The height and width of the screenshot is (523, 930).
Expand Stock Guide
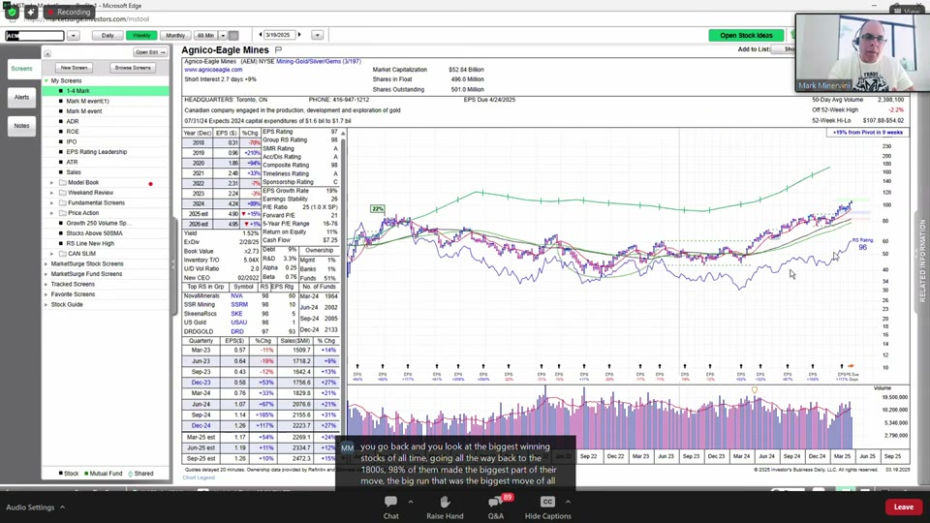[46, 305]
